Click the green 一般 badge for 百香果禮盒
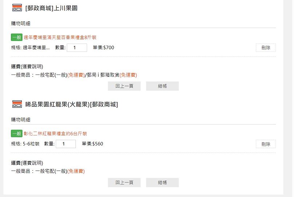Screen dimensions: 294x197 tap(17, 37)
